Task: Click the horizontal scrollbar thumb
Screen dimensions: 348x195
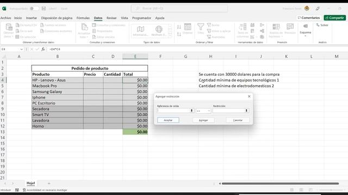Action: (x=280, y=184)
